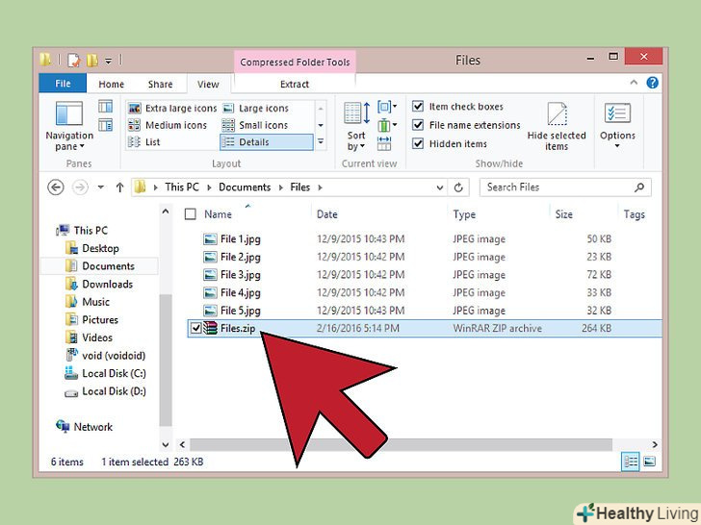The image size is (701, 525).
Task: Open the Group by dropdown icon
Action: coord(387,107)
